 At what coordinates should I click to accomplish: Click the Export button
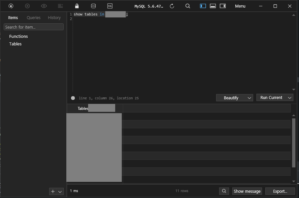(280, 191)
